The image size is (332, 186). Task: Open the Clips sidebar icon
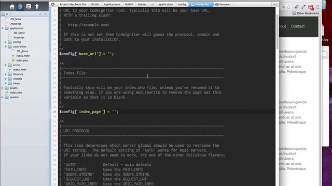(29, 7)
